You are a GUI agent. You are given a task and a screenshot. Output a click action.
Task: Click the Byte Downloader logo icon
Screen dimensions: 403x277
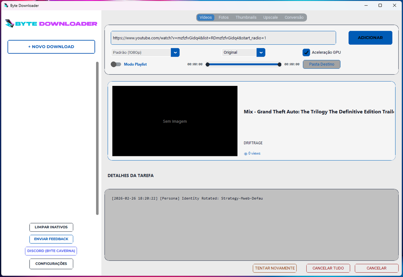pyautogui.click(x=10, y=24)
